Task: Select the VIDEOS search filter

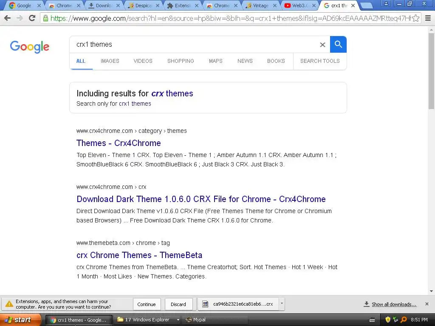Action: point(143,61)
